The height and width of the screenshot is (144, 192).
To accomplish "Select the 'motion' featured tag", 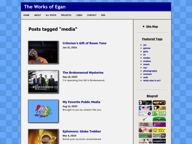I will click(147, 61).
